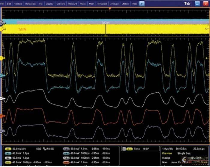This screenshot has height=167, width=210.
Task: Open the File menu
Action: [x=2, y=4]
